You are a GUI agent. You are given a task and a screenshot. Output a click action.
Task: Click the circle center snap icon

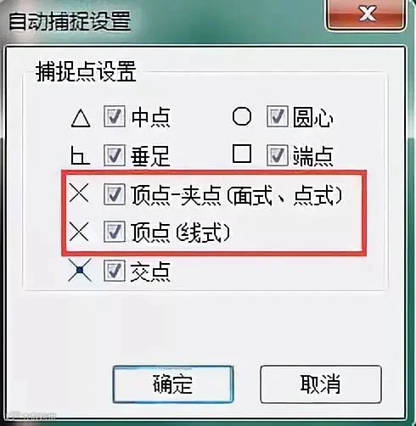(x=242, y=116)
